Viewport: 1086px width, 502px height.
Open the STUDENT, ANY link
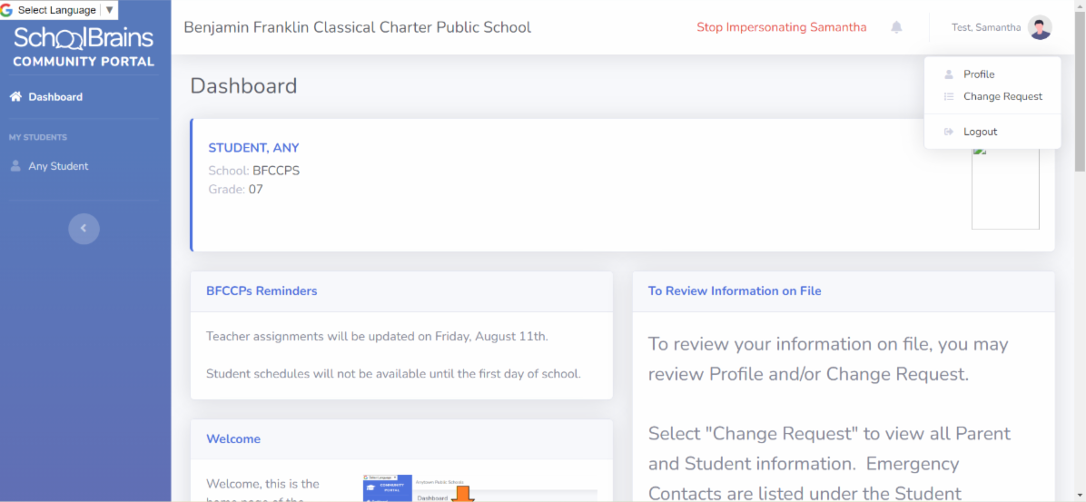coord(253,148)
